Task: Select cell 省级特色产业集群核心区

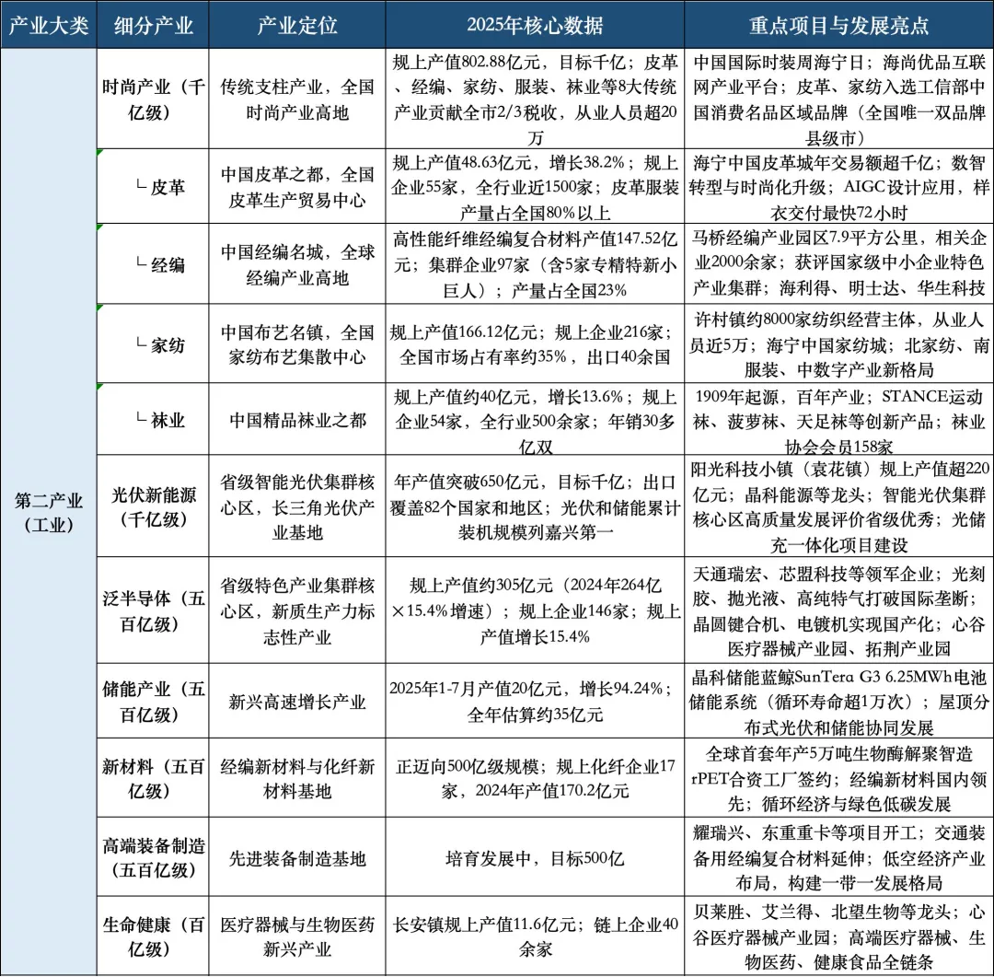Action: [x=297, y=611]
